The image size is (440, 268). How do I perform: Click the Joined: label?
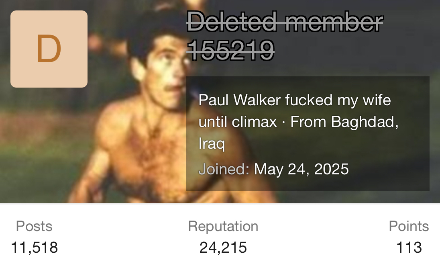[224, 169]
